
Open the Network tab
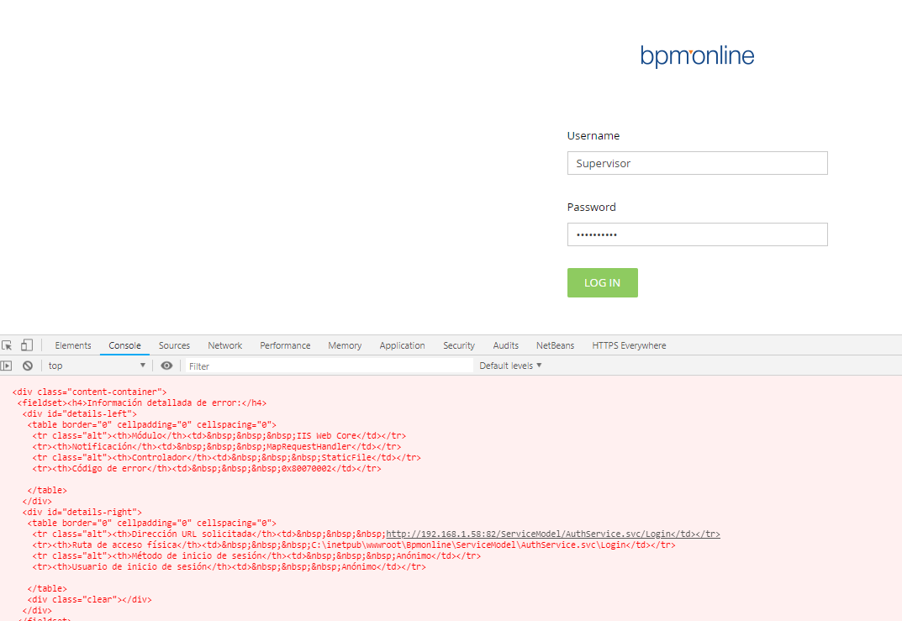tap(225, 345)
